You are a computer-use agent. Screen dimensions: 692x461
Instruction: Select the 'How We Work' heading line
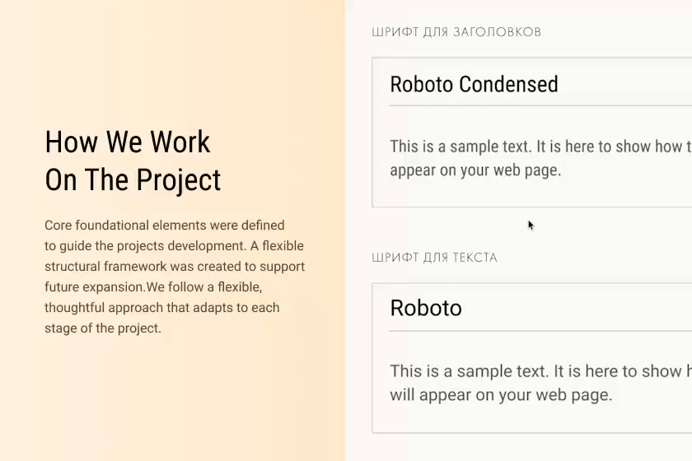(128, 142)
